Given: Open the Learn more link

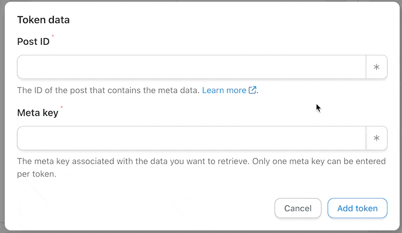Looking at the screenshot, I should tap(224, 90).
